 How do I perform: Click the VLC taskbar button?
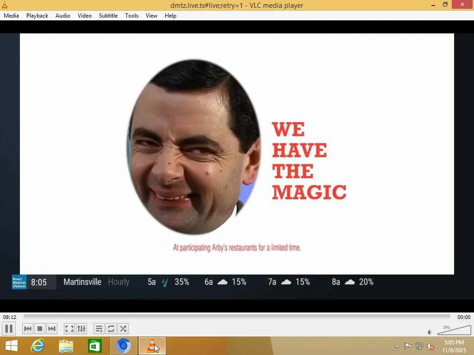(152, 346)
